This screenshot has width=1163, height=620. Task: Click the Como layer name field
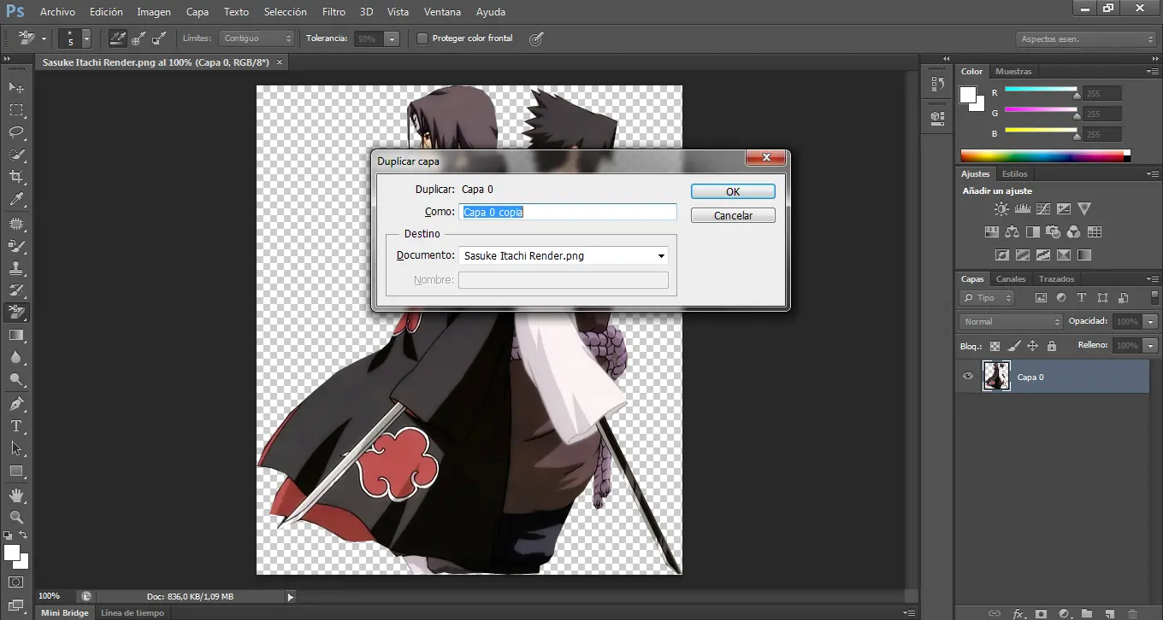[x=568, y=212]
